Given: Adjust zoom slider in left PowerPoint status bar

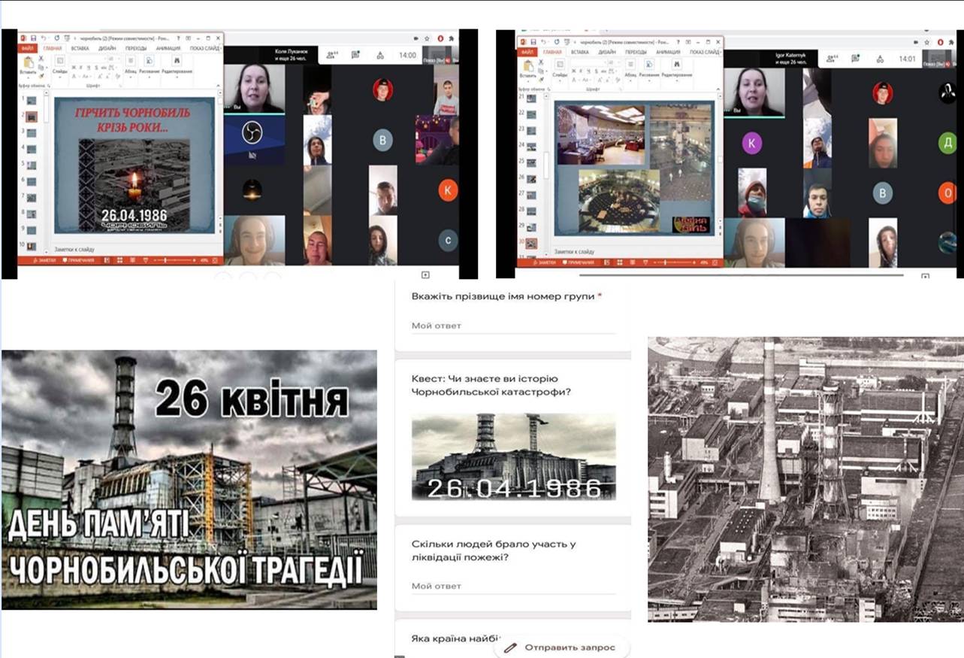Looking at the screenshot, I should tap(175, 260).
